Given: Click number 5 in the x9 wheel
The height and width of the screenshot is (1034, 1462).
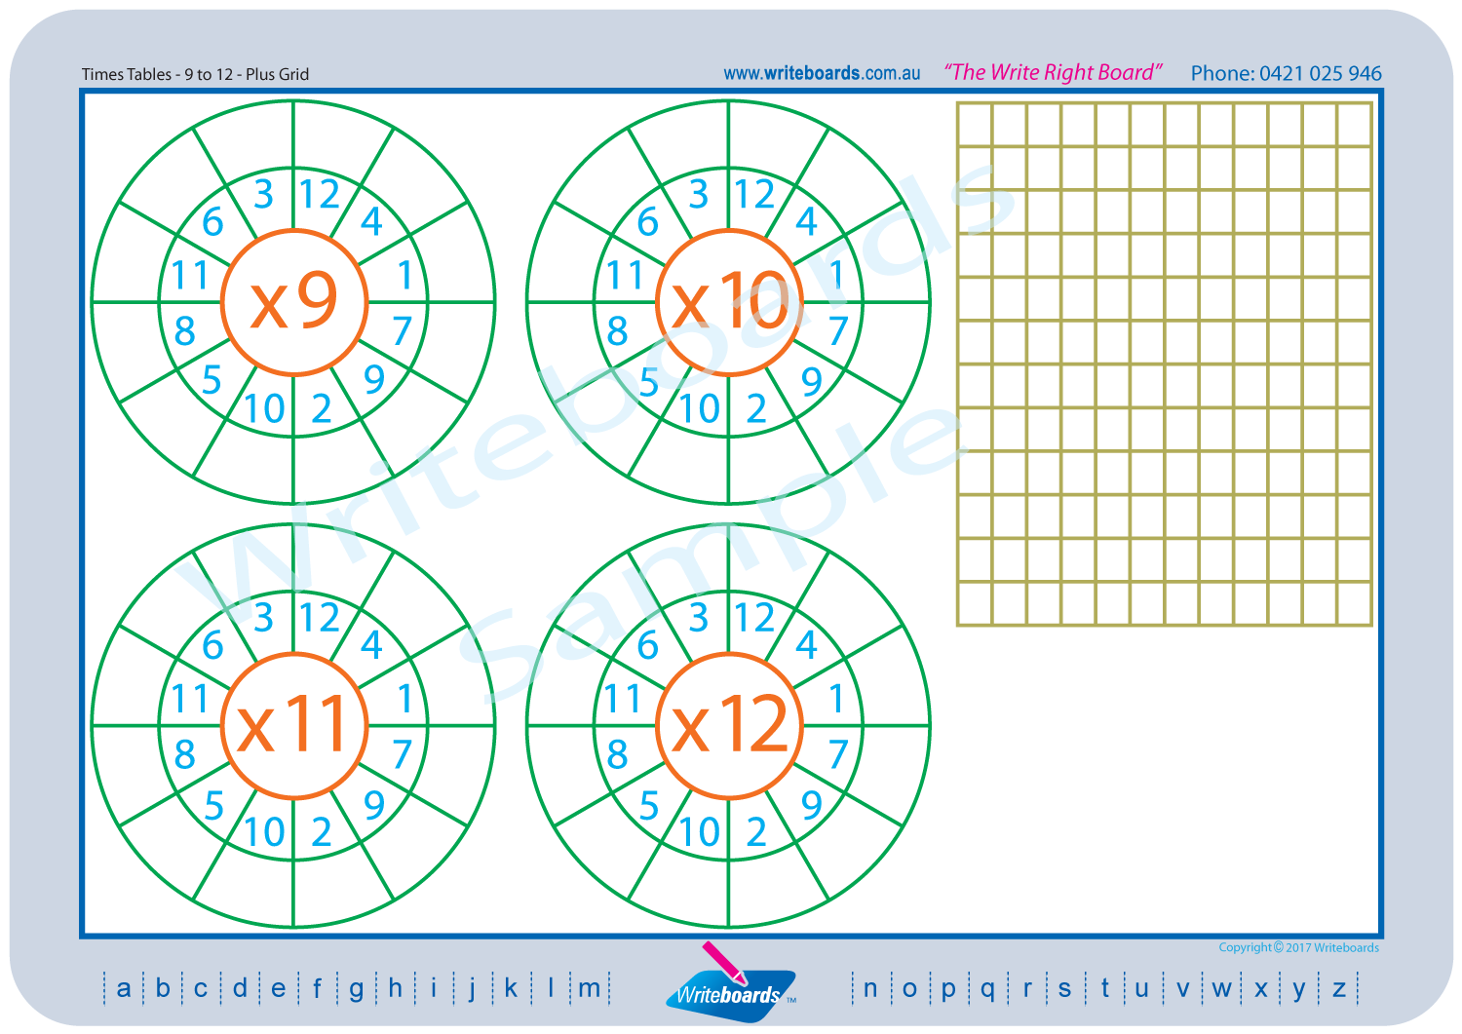Looking at the screenshot, I should 212,380.
